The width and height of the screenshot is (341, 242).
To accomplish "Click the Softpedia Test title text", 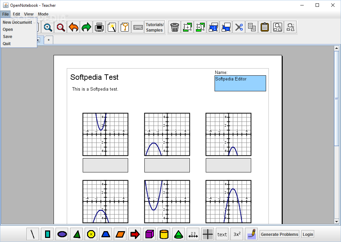I will pyautogui.click(x=94, y=77).
